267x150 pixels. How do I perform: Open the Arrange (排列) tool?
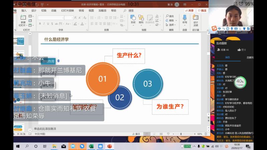[141, 19]
